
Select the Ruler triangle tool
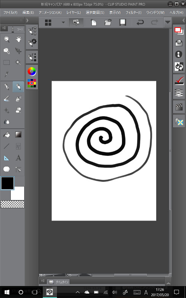click(x=7, y=158)
